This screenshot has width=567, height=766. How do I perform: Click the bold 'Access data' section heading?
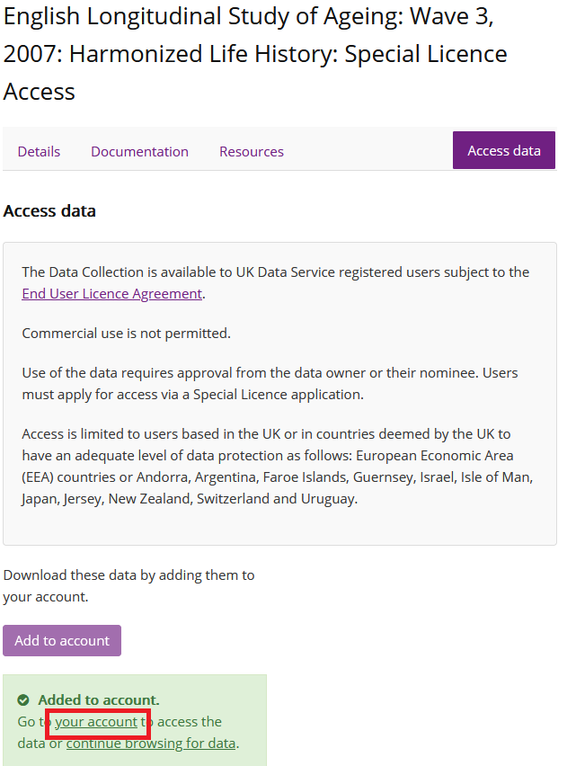(x=49, y=211)
